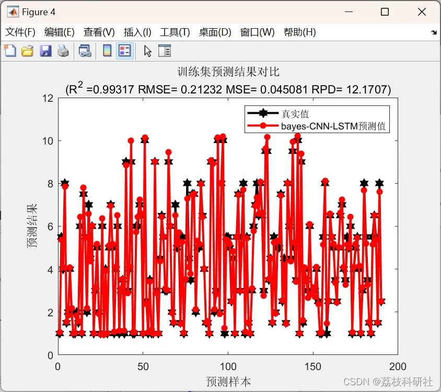441x392 pixels.
Task: Open the 帮助(H) menu
Action: click(300, 32)
